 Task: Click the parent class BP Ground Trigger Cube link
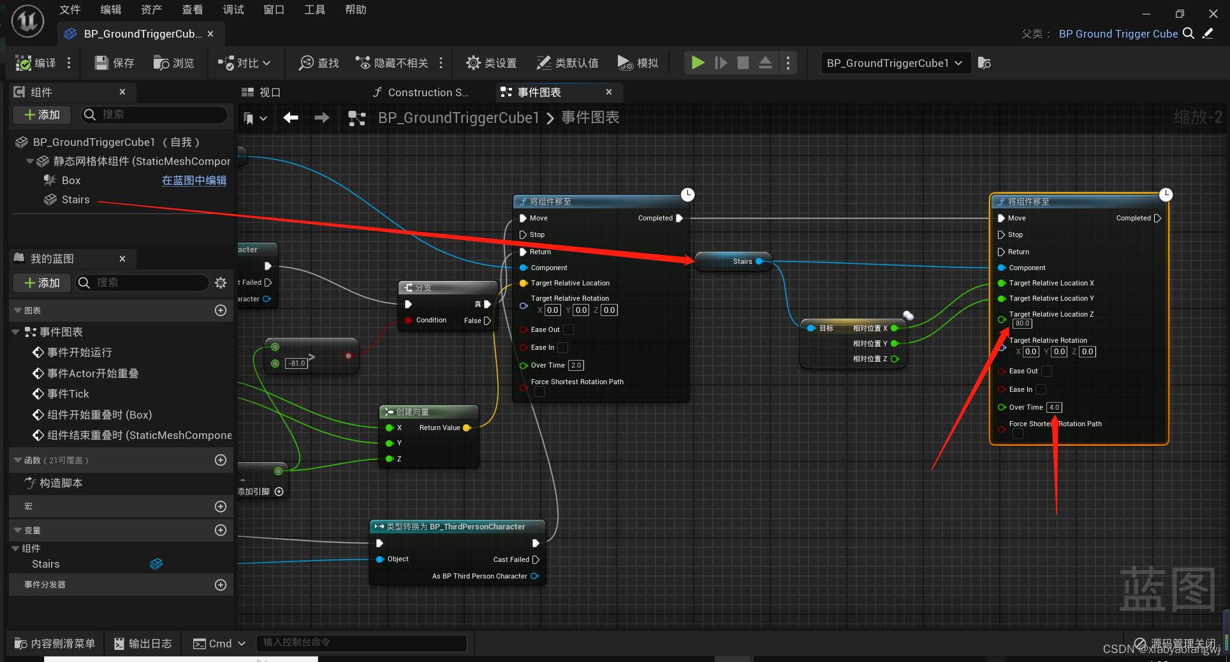click(1118, 34)
